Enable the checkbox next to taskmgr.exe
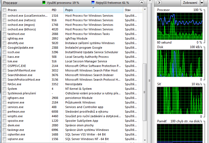The image size is (209, 143). [4, 130]
